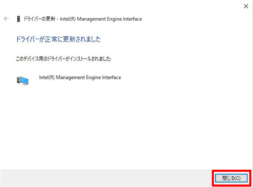This screenshot has width=253, height=187.
Task: Click the Intel(R) Management Engine Interface device label
Action: point(80,78)
